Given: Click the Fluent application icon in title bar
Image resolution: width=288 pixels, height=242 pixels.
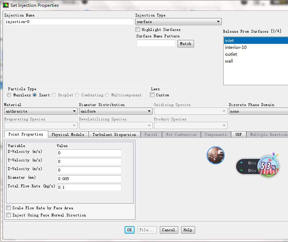Looking at the screenshot, I should [x=5, y=5].
